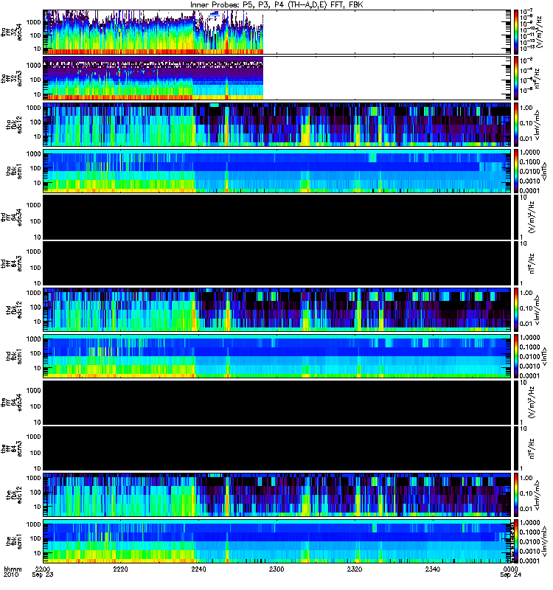The image size is (553, 590).
Task: Click the 'thd fbk edc12' y-axis label
Action: 14,310
